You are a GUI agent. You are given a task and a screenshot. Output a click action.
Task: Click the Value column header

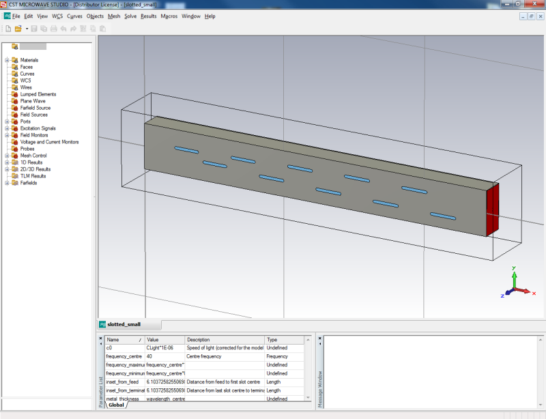click(164, 340)
